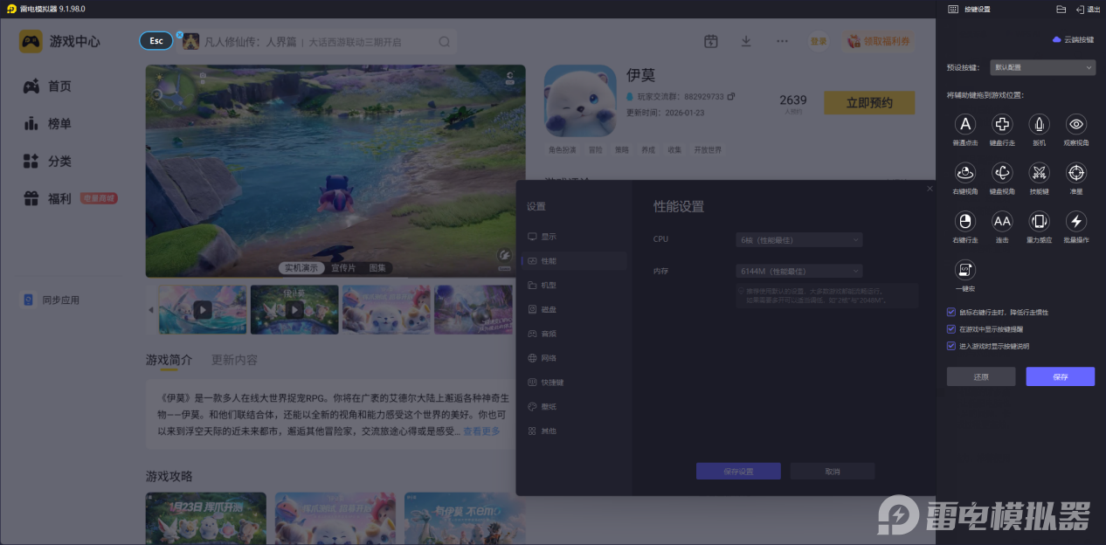
Task: Close the settings dialog
Action: tap(930, 189)
